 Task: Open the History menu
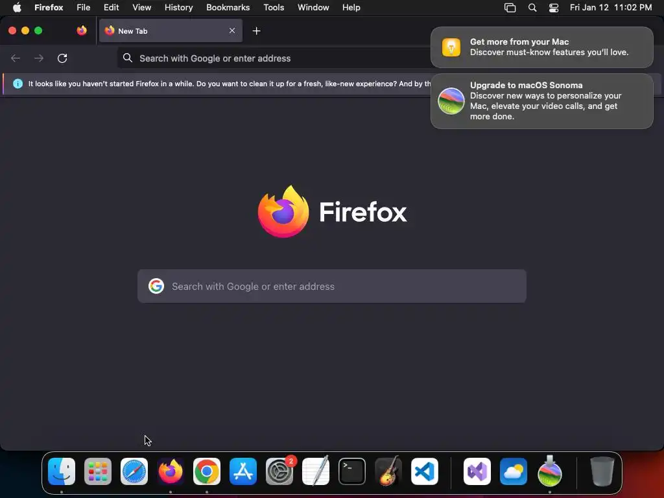179,8
